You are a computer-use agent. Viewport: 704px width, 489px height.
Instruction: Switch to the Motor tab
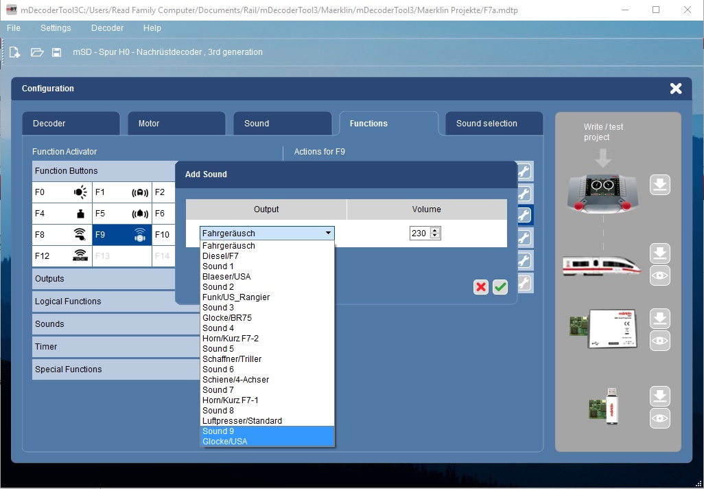coord(176,124)
